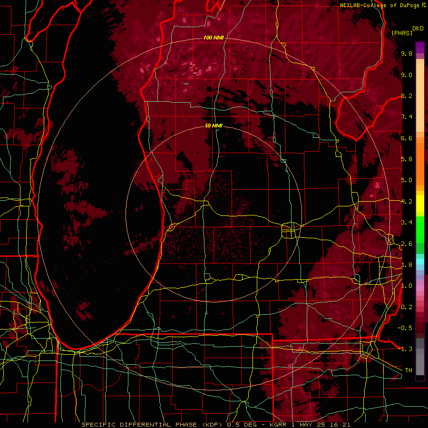
Task: Click the 8.2 scale value
Action: click(407, 96)
